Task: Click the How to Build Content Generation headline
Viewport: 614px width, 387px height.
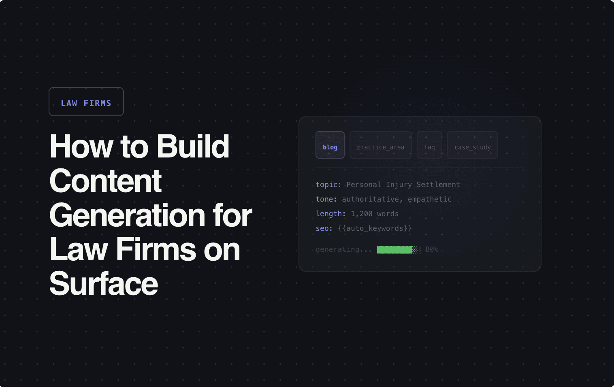Action: coord(151,215)
